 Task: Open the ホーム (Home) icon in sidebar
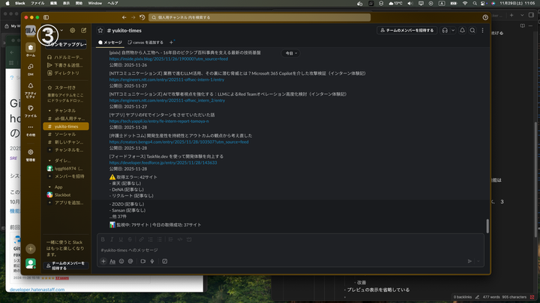tap(31, 50)
